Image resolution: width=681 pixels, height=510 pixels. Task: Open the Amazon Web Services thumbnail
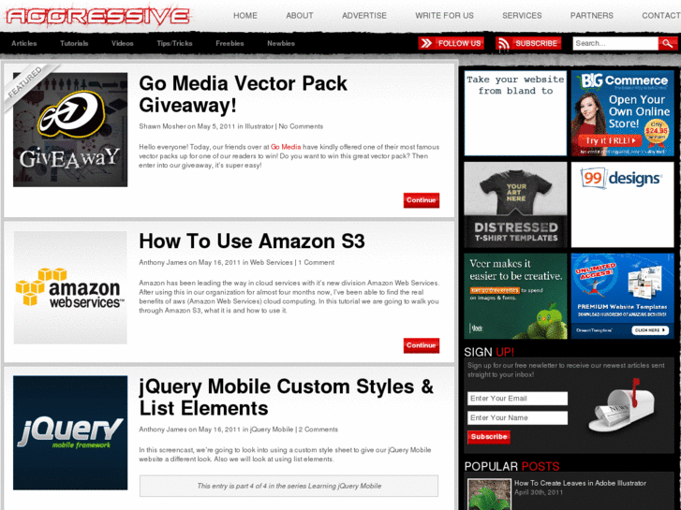70,287
